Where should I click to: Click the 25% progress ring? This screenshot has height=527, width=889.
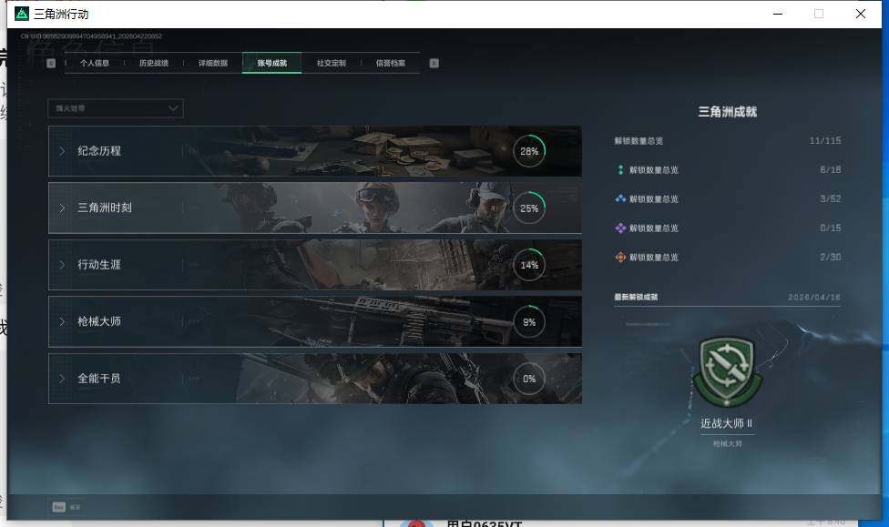click(x=529, y=208)
